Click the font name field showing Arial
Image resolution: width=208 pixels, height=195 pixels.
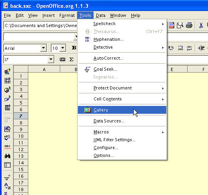pos(22,48)
